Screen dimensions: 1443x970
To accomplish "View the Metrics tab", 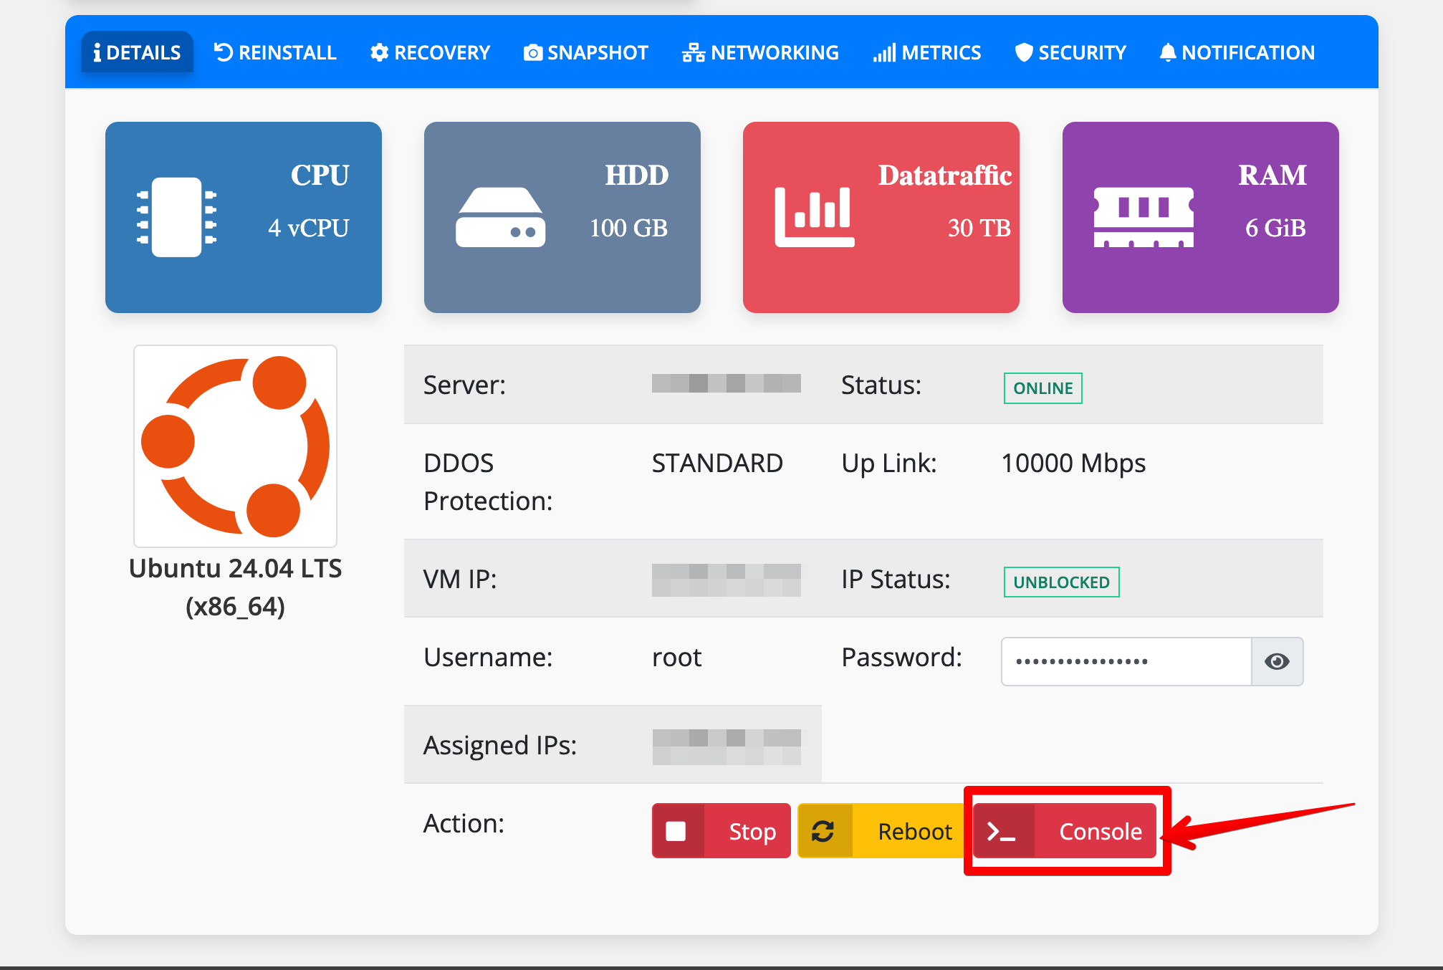I will (926, 52).
